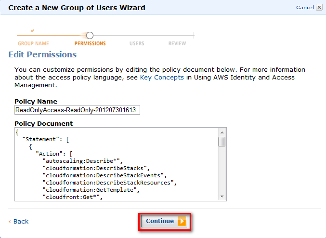This screenshot has width=326, height=238.
Task: Click the "Statement": [ line
Action: point(46,139)
